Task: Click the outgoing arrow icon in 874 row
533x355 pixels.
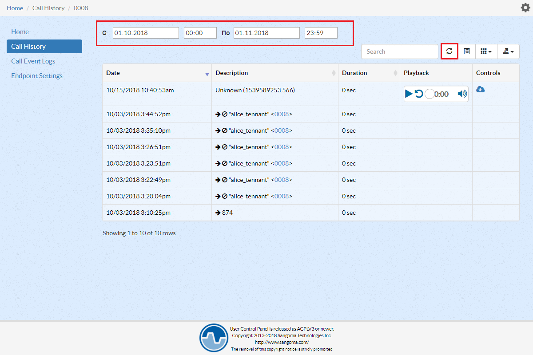Action: click(218, 213)
